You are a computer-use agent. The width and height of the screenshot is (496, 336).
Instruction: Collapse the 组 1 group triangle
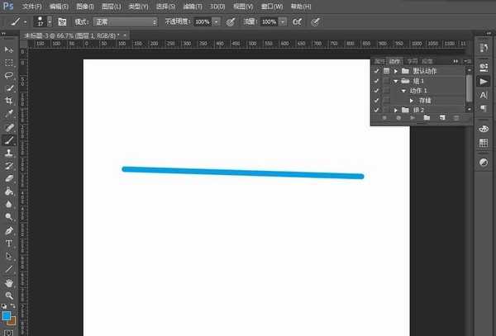396,81
